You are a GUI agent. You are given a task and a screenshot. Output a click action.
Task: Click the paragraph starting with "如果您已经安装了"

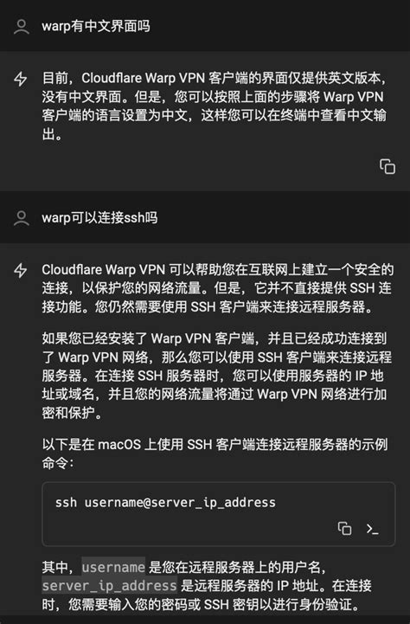tap(217, 376)
